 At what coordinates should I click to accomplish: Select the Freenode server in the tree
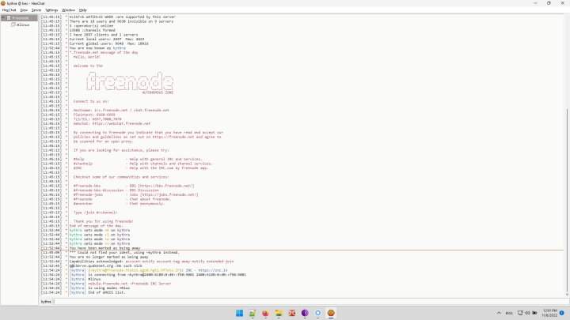pyautogui.click(x=21, y=17)
